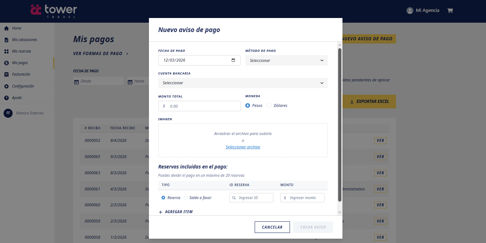Expand the Cuenta bancaria dropdown

[x=243, y=83]
